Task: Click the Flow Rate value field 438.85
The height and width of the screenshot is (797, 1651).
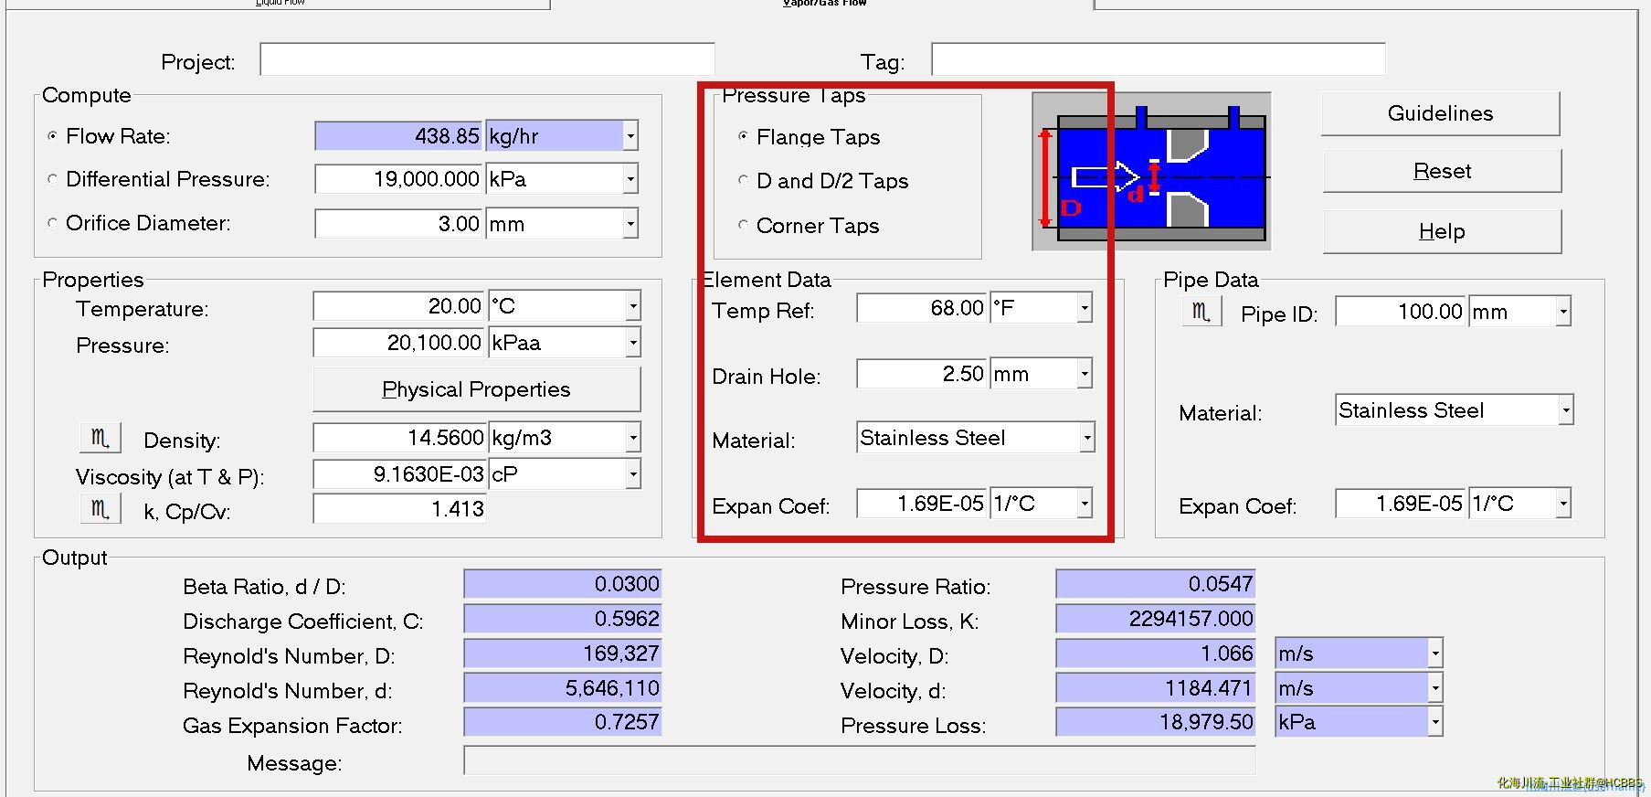Action: click(399, 136)
